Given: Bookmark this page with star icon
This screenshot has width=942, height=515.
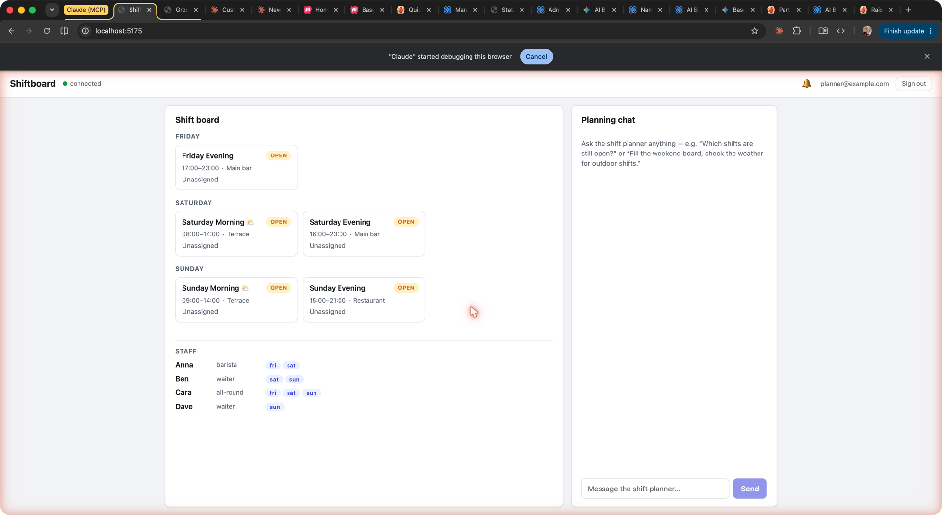Looking at the screenshot, I should (x=754, y=31).
